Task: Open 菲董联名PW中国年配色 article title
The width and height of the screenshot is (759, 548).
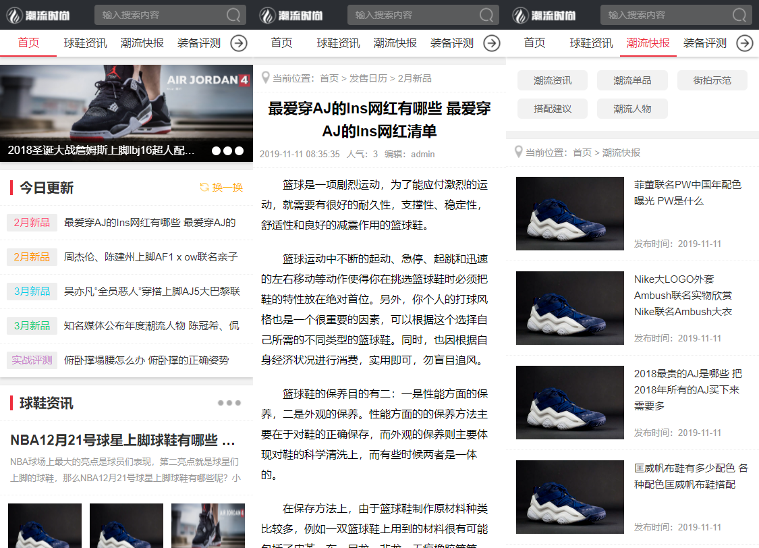Action: [x=687, y=192]
